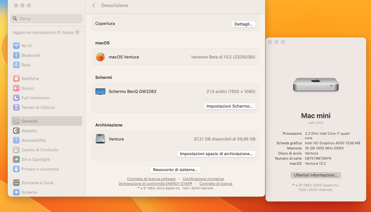The image size is (371, 212).
Task: Open Privacy e sicurezza hand icon
Action: 16,169
